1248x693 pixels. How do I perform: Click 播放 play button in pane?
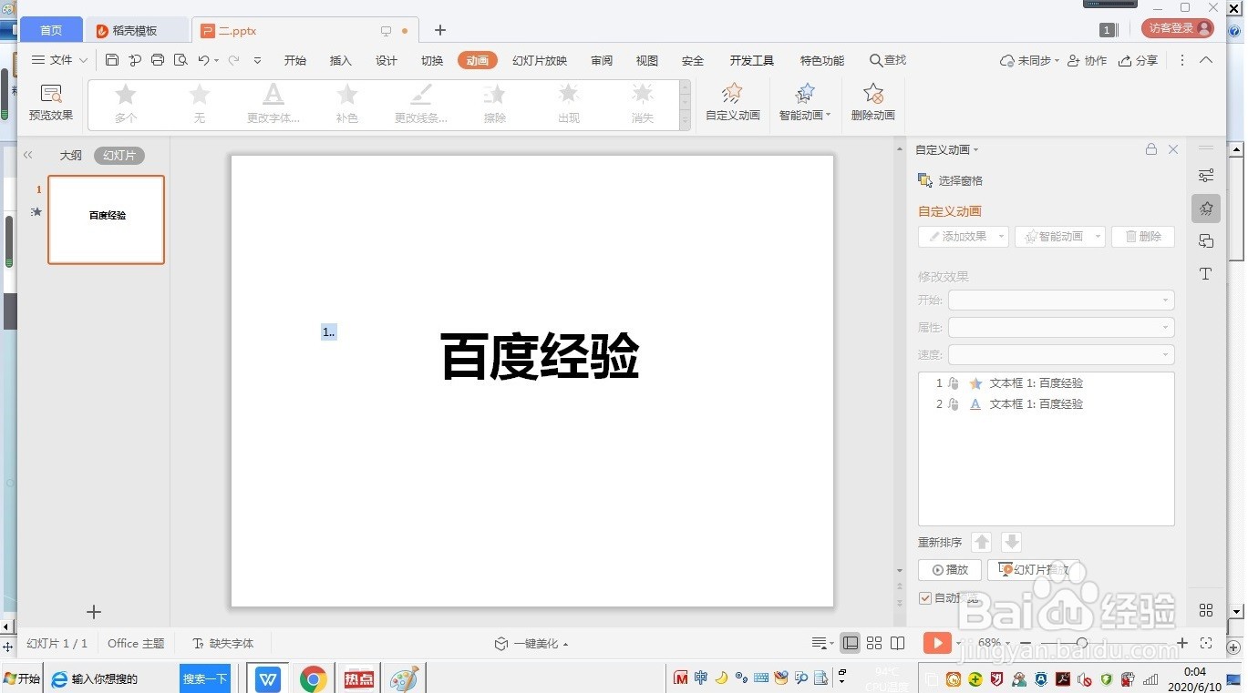pyautogui.click(x=950, y=569)
